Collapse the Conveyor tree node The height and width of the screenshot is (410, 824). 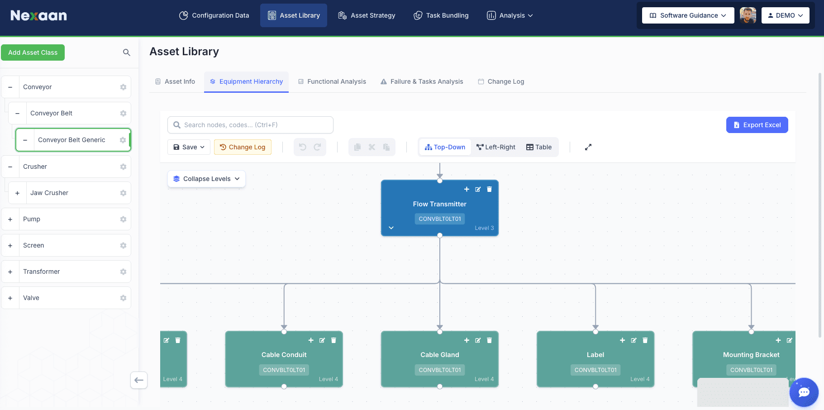[10, 87]
